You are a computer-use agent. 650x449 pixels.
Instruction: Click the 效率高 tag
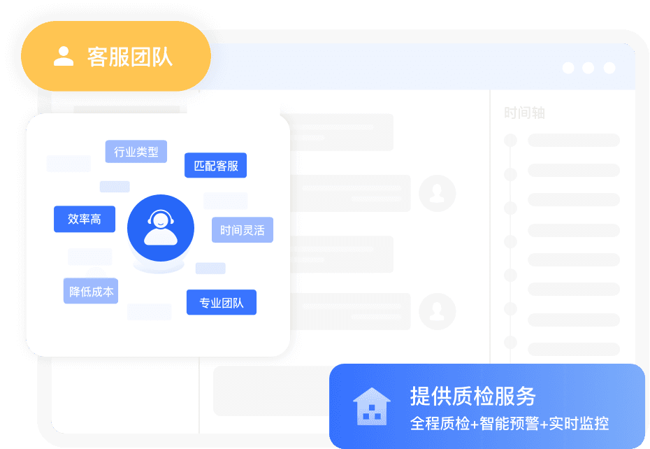point(85,219)
